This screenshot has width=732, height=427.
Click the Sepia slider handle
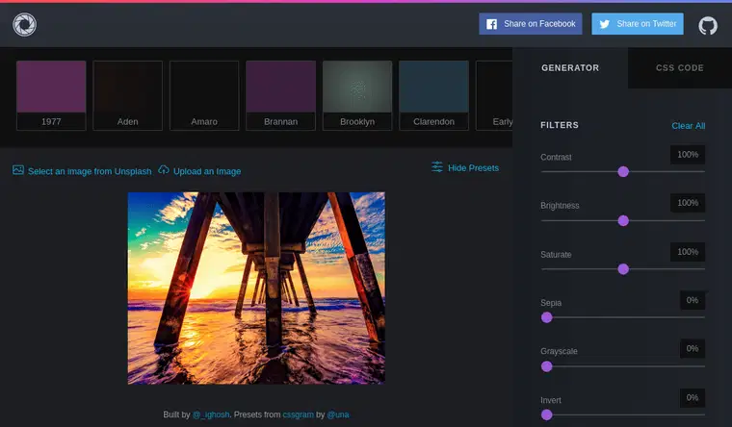click(547, 317)
